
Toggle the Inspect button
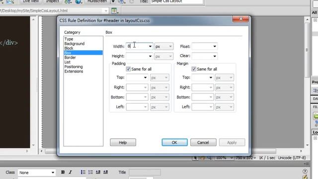point(52,1)
